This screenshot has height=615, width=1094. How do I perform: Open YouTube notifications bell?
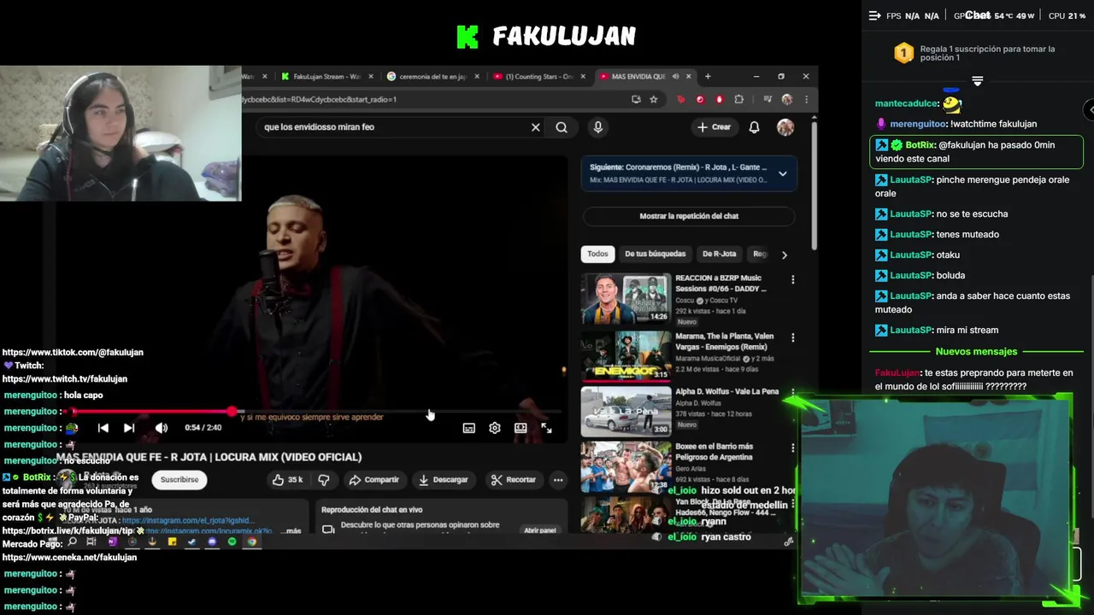[754, 127]
